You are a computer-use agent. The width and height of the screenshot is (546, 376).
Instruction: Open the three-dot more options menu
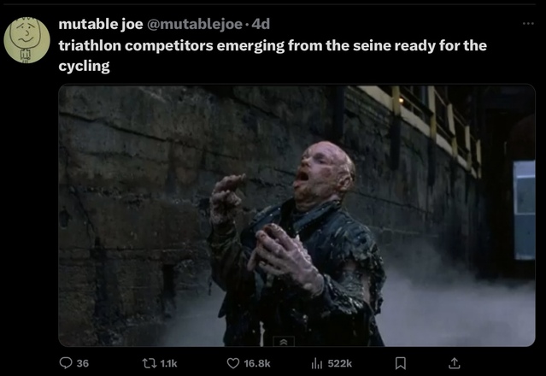pyautogui.click(x=528, y=24)
